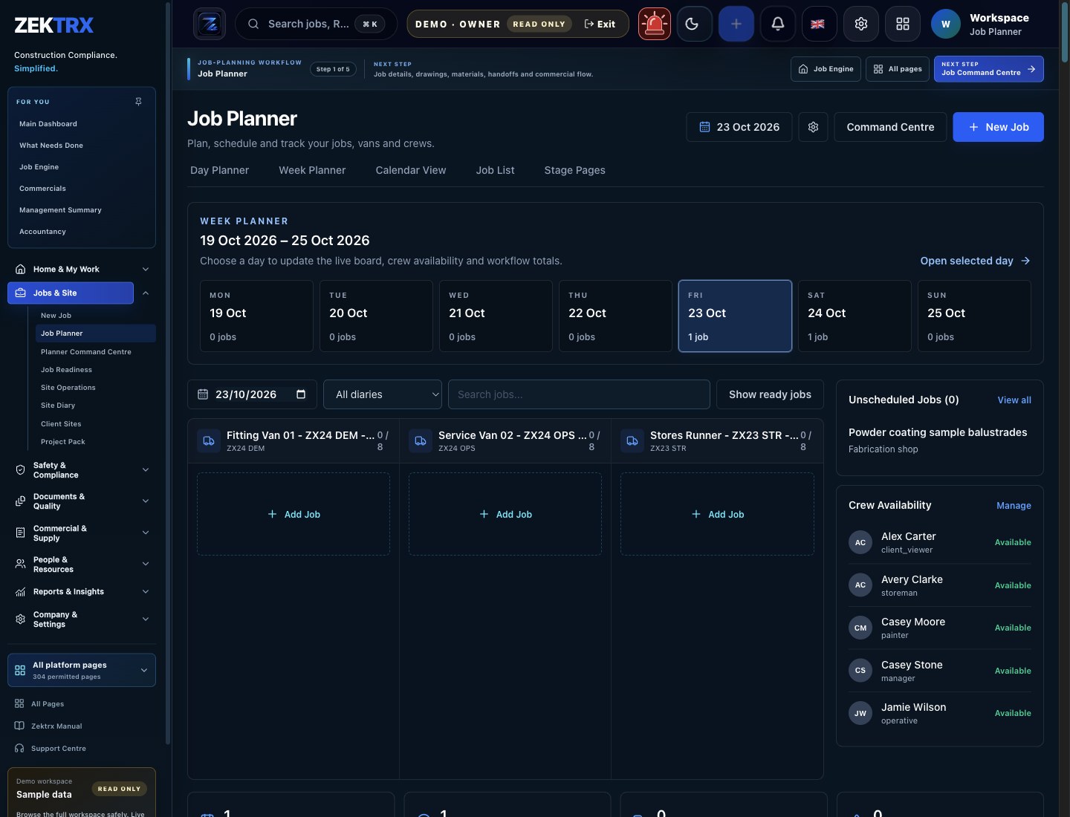Click the New Job button

998,127
